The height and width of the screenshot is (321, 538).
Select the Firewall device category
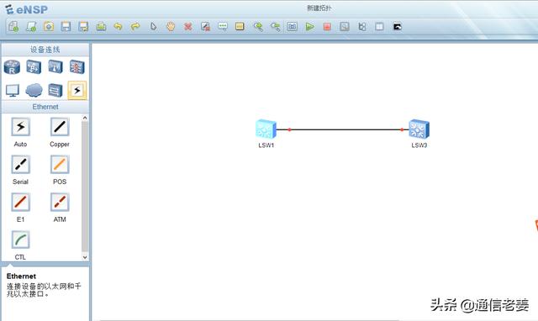(x=76, y=67)
